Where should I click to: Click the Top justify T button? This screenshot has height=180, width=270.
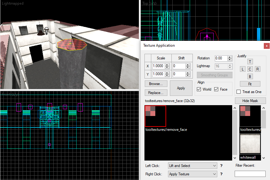point(250,62)
